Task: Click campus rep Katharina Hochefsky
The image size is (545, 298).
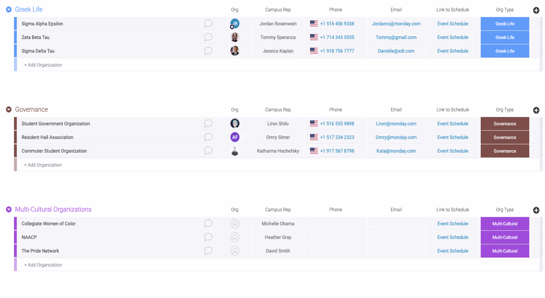Action: click(x=278, y=151)
